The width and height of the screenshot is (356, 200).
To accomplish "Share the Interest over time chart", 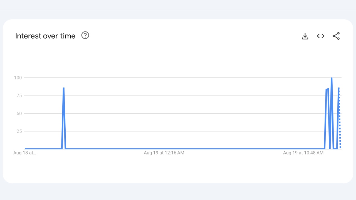I will click(x=336, y=36).
